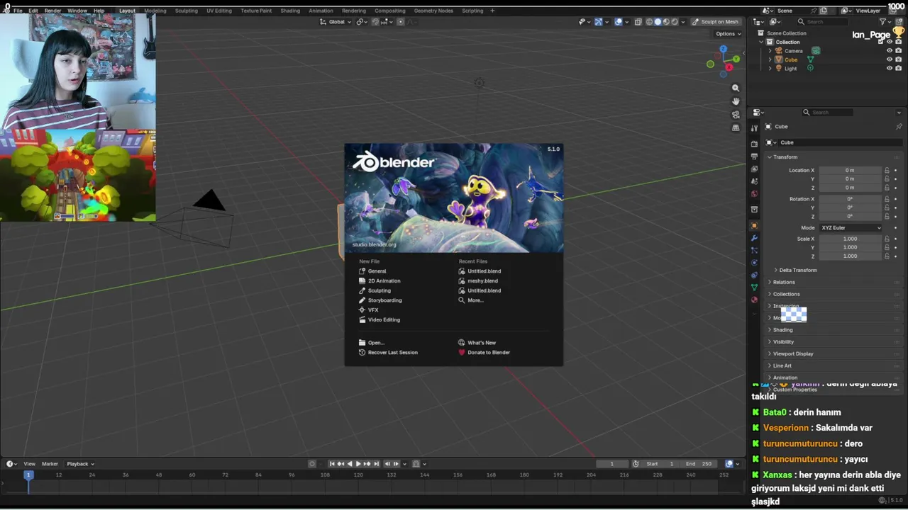
Task: Click the zoom magnifier icon in viewport
Action: pos(736,88)
